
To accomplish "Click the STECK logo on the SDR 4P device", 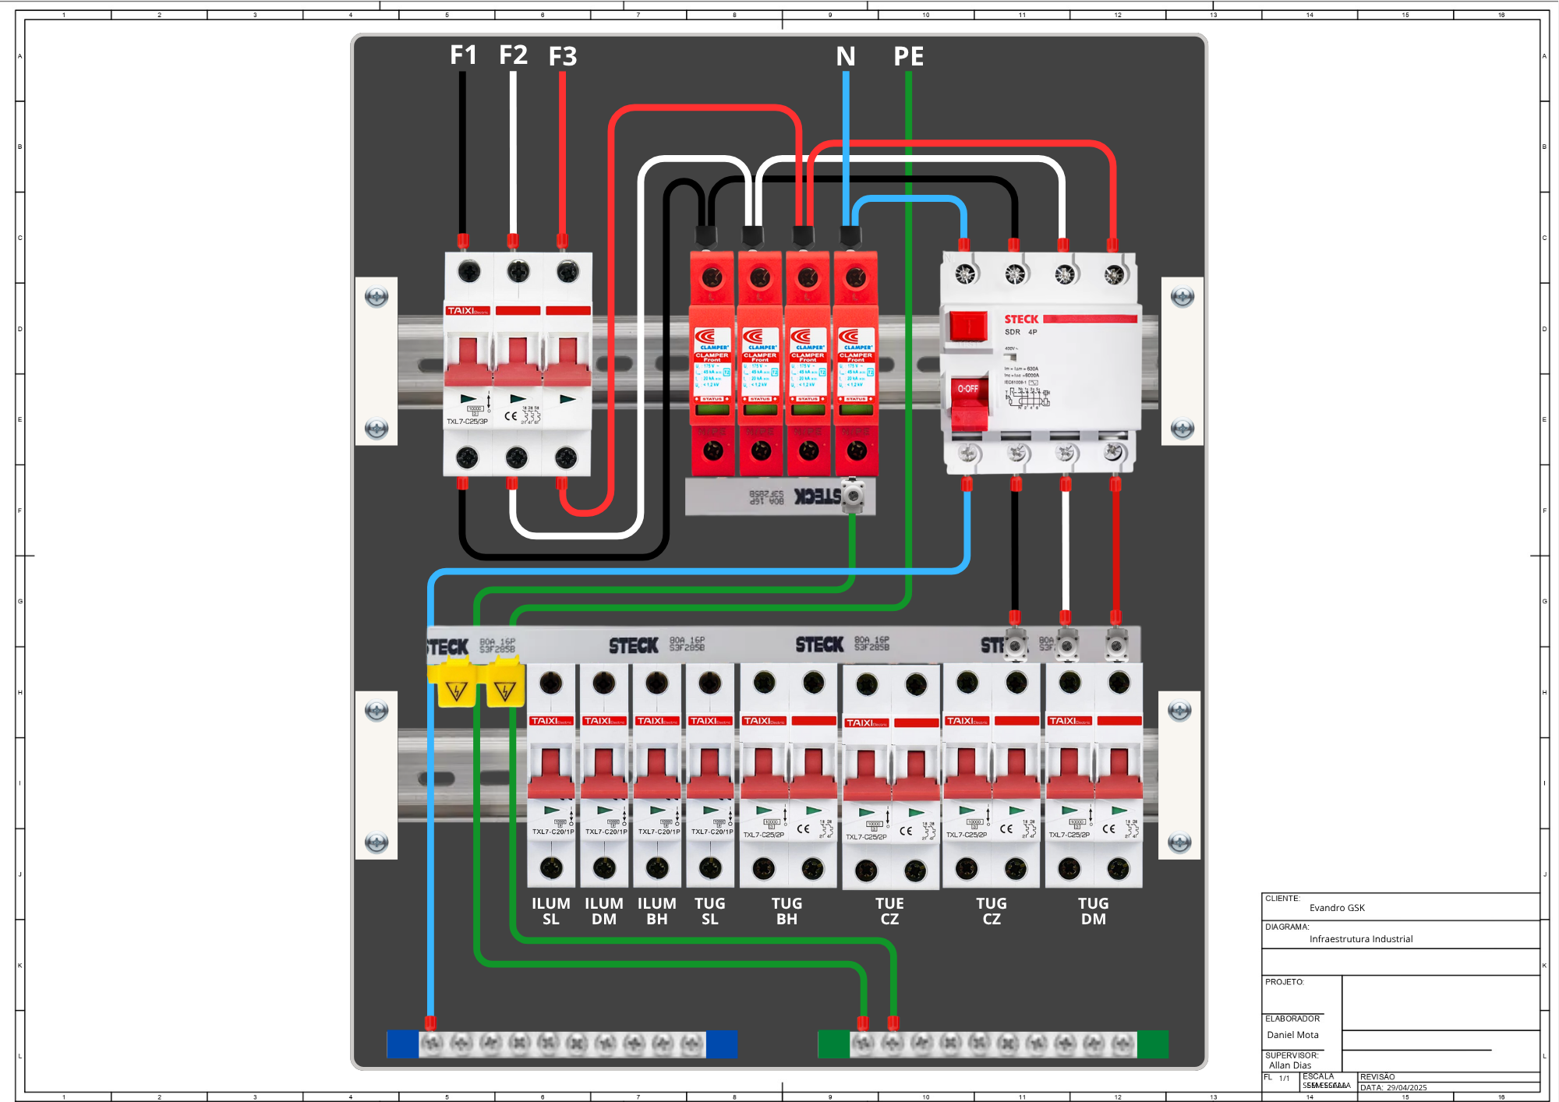I will pos(1020,320).
